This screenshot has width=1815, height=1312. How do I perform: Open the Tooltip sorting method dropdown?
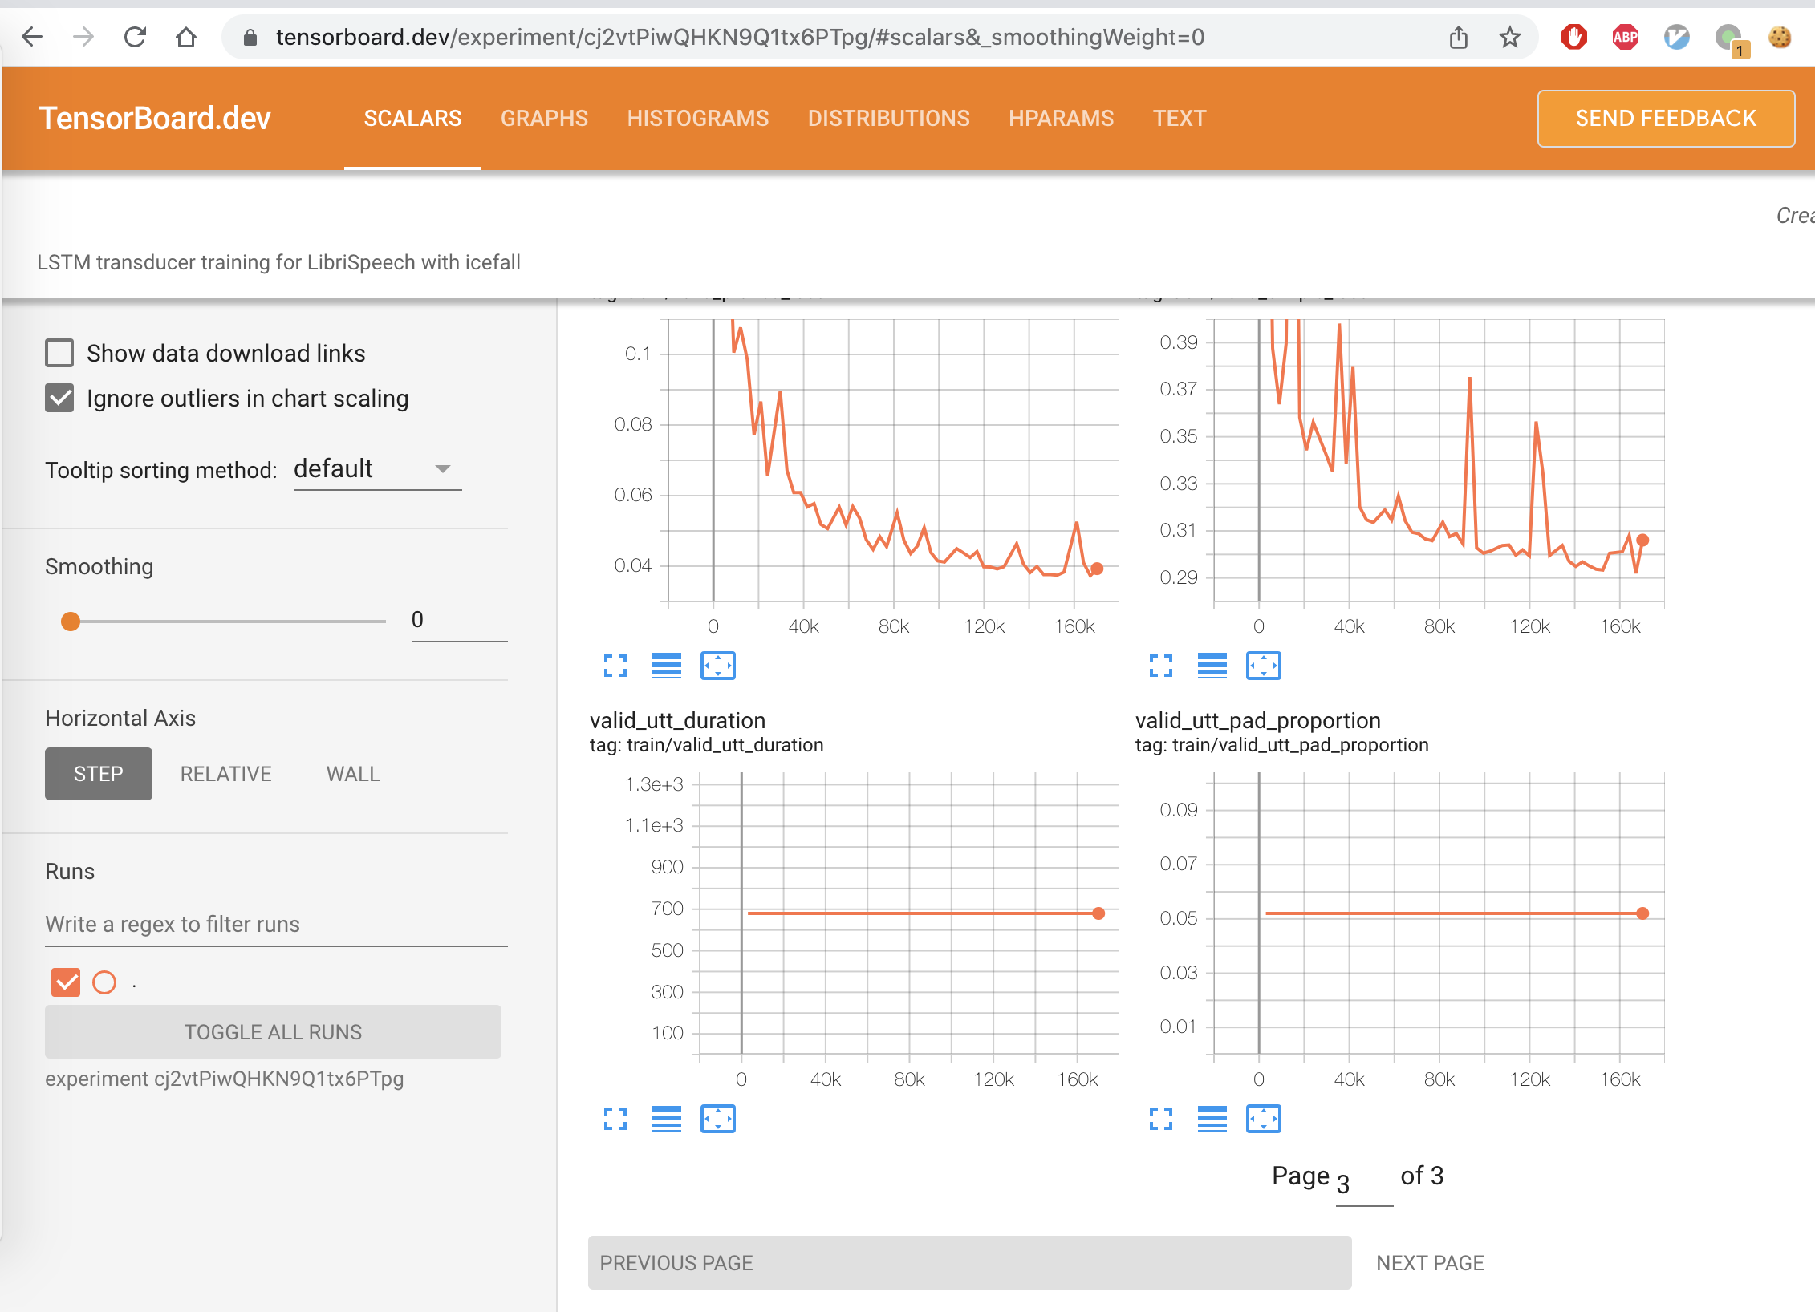[377, 469]
